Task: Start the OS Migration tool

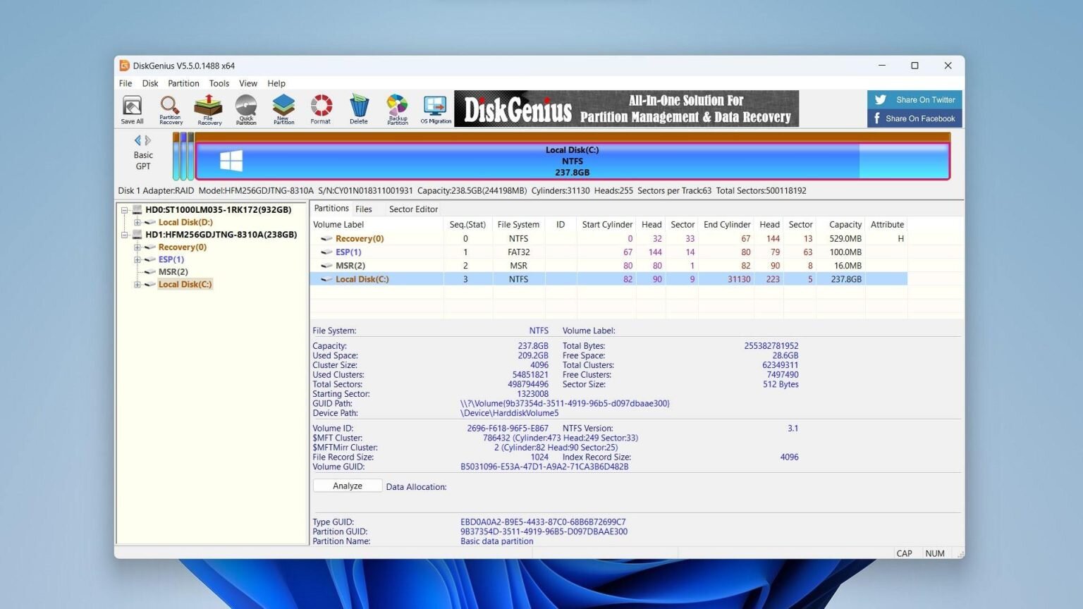Action: (436, 109)
